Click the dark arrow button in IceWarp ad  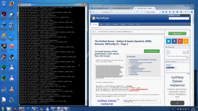point(177,103)
